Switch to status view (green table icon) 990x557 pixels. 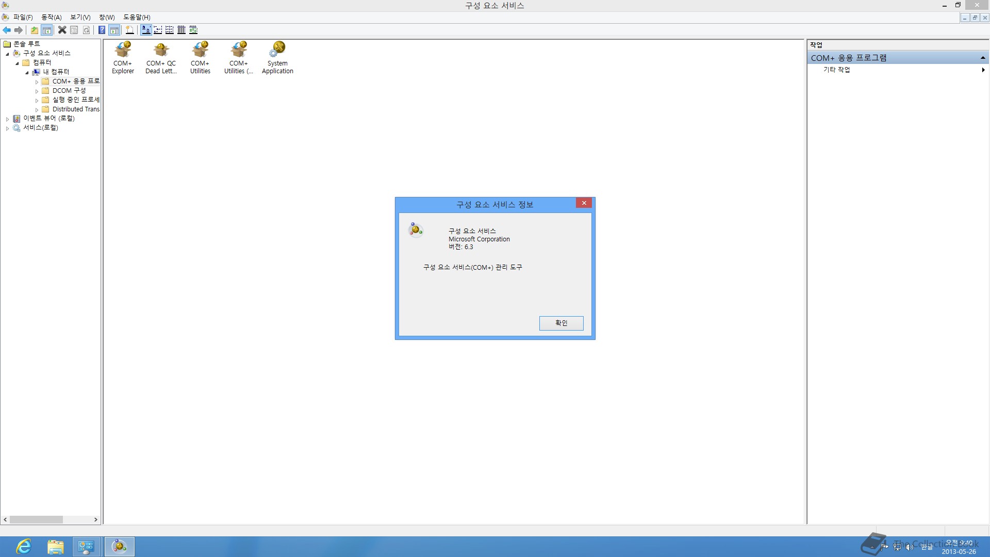pyautogui.click(x=193, y=30)
